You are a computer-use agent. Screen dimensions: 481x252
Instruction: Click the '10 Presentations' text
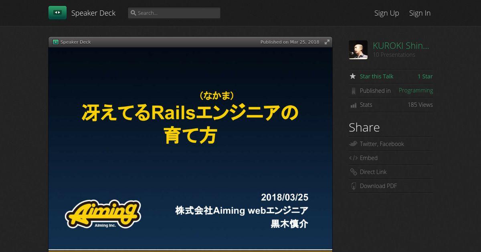pyautogui.click(x=394, y=55)
